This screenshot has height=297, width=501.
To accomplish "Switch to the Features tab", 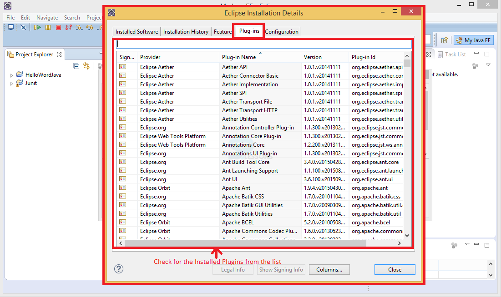I will click(223, 32).
